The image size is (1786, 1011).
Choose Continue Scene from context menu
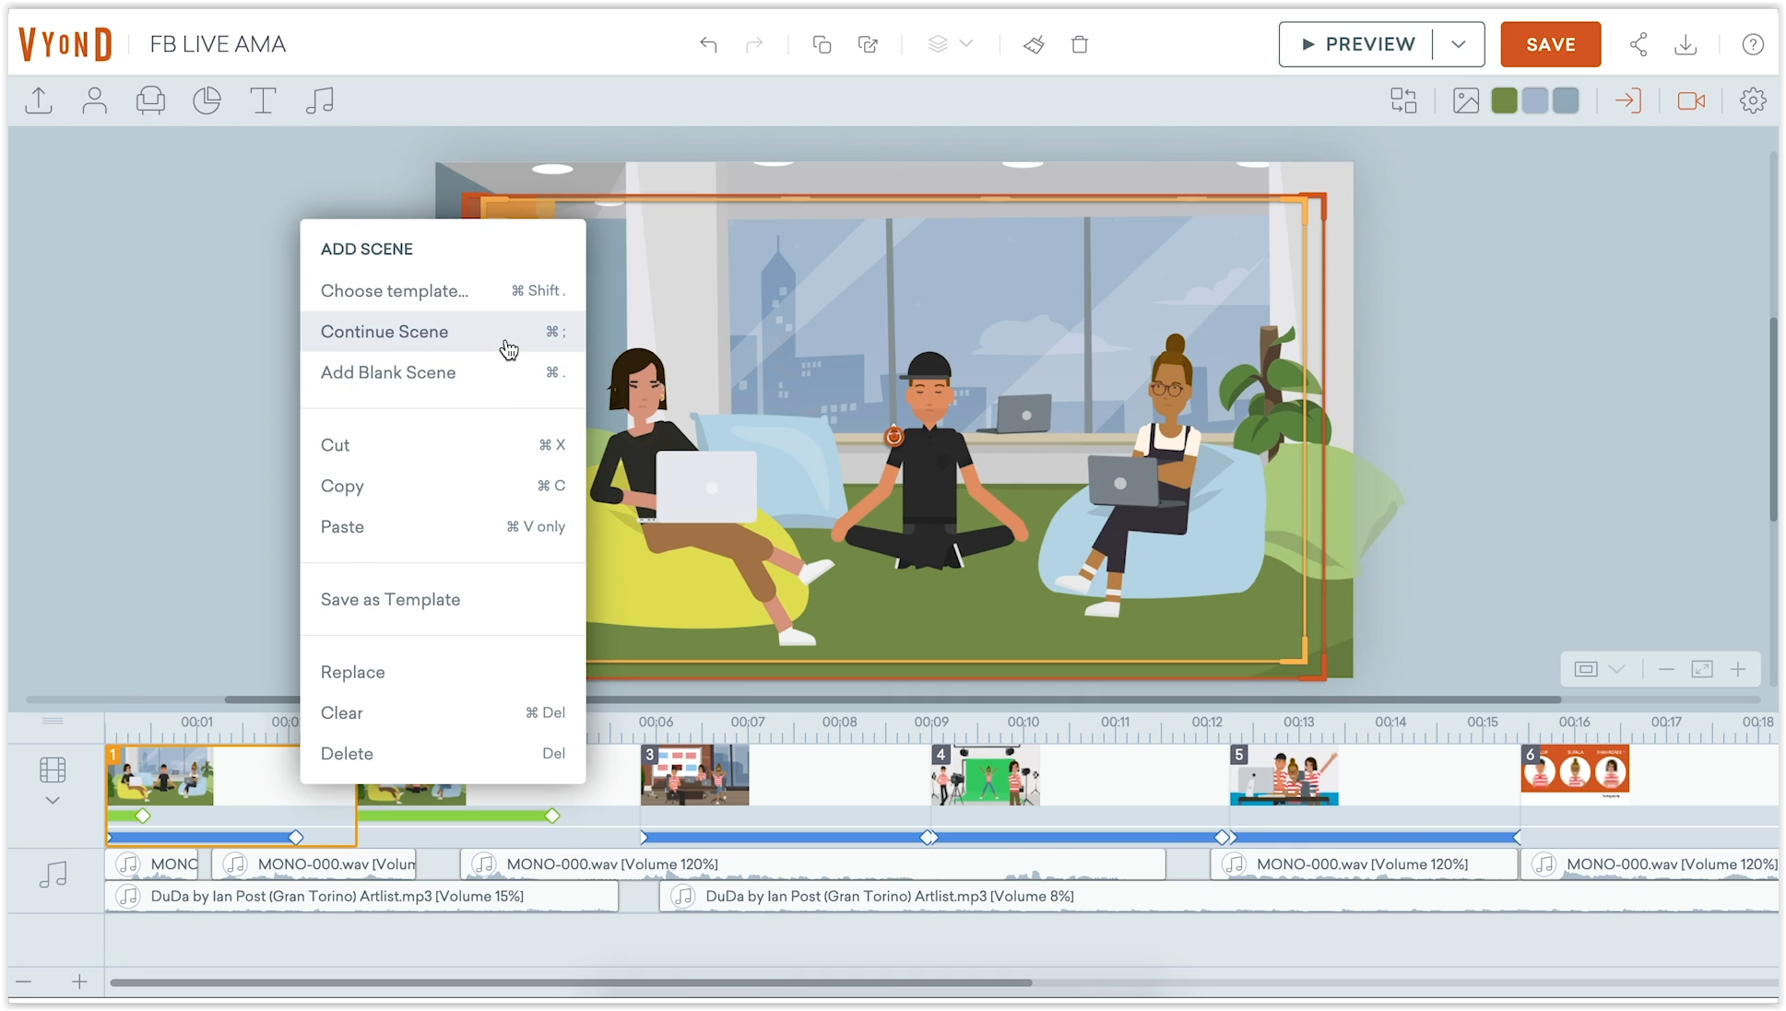click(x=384, y=332)
